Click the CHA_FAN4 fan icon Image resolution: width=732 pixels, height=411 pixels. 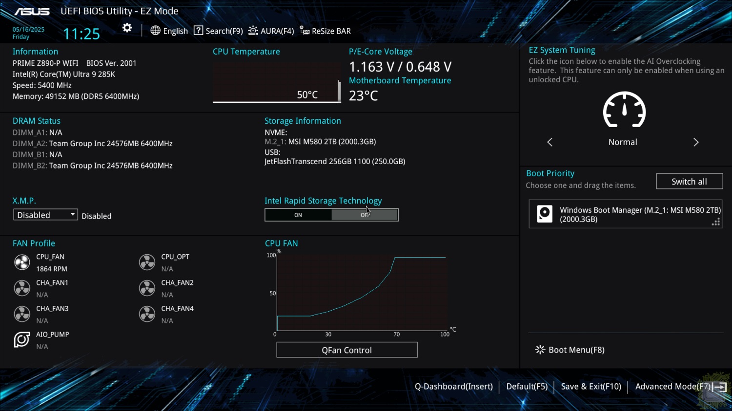147,314
